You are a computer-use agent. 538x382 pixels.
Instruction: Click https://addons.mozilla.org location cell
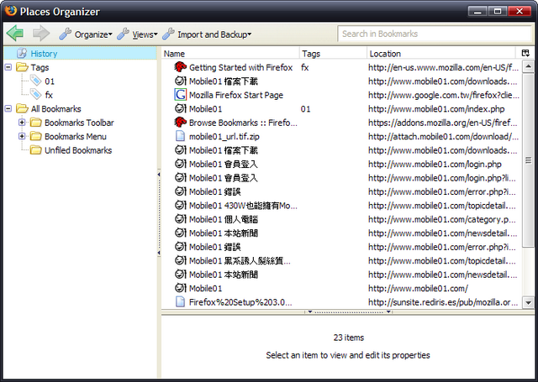tap(443, 123)
